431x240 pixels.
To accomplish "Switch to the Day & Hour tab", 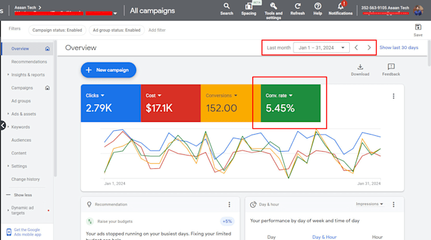I will tap(325, 237).
